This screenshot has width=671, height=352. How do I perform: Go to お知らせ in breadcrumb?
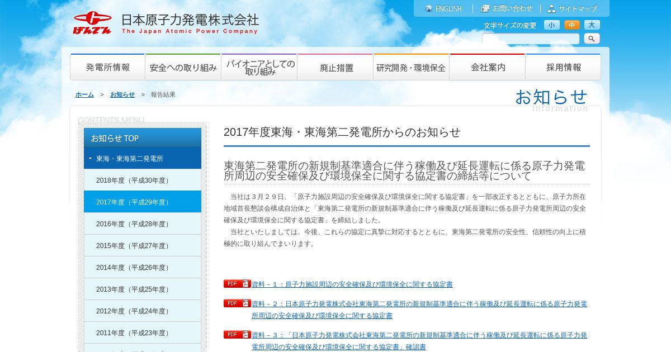coord(122,94)
